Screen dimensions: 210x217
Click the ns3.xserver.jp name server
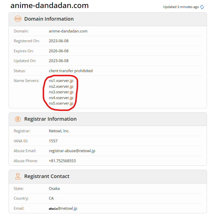point(61,92)
